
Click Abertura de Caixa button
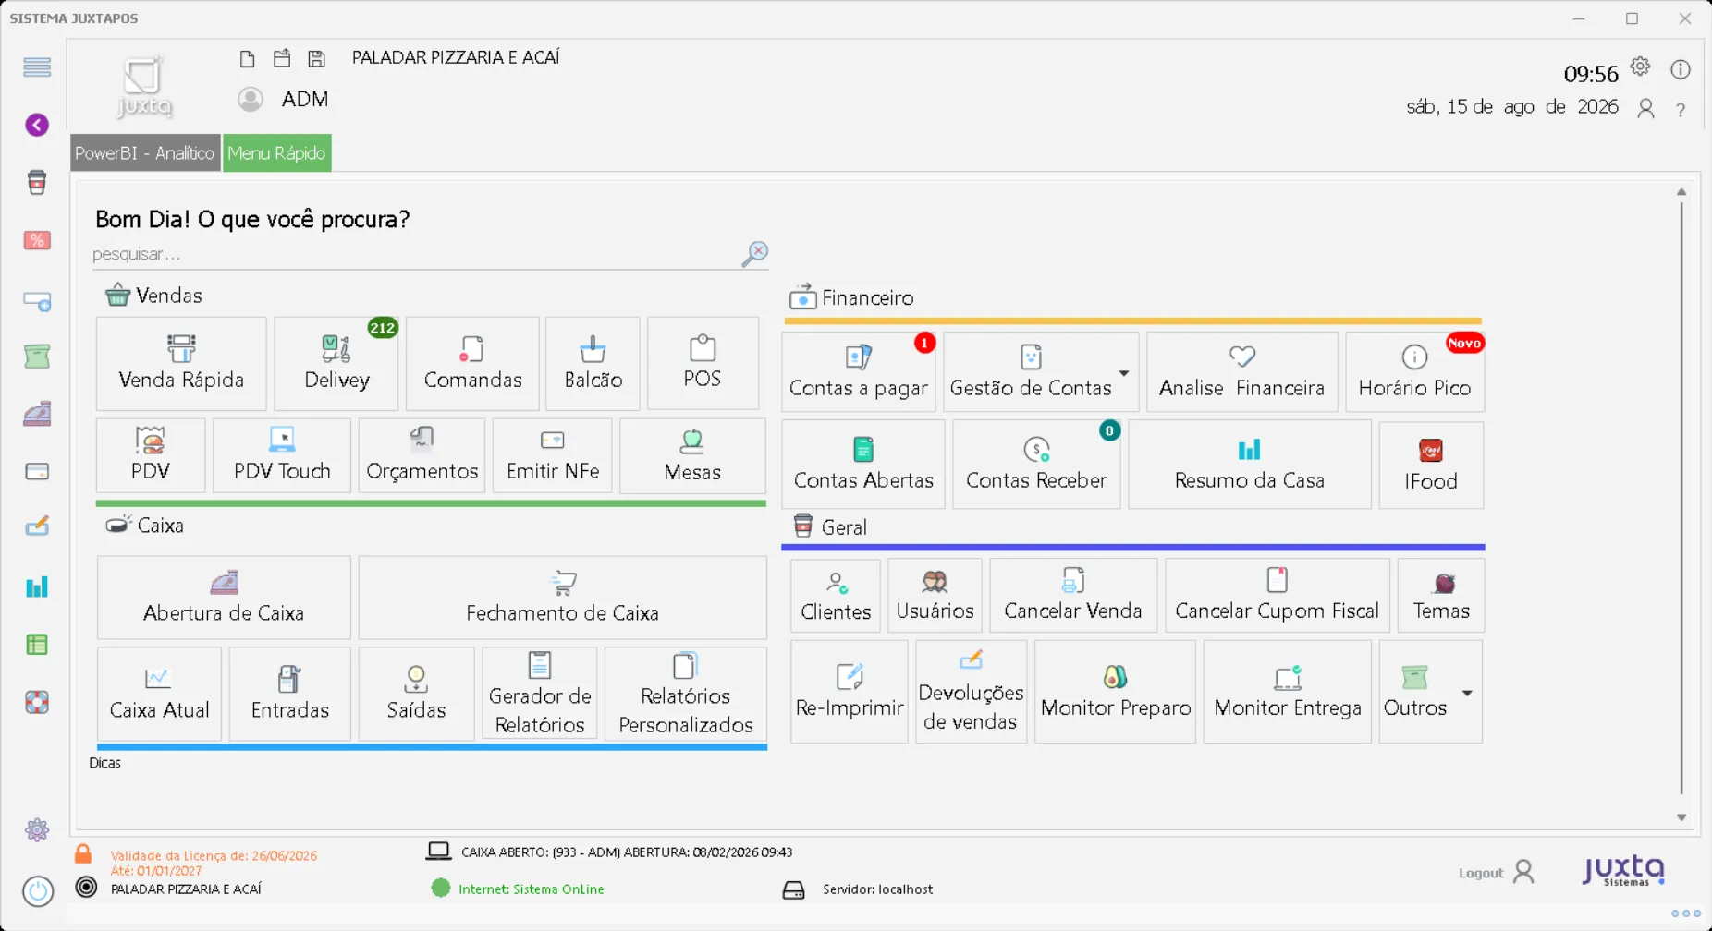[x=224, y=598]
